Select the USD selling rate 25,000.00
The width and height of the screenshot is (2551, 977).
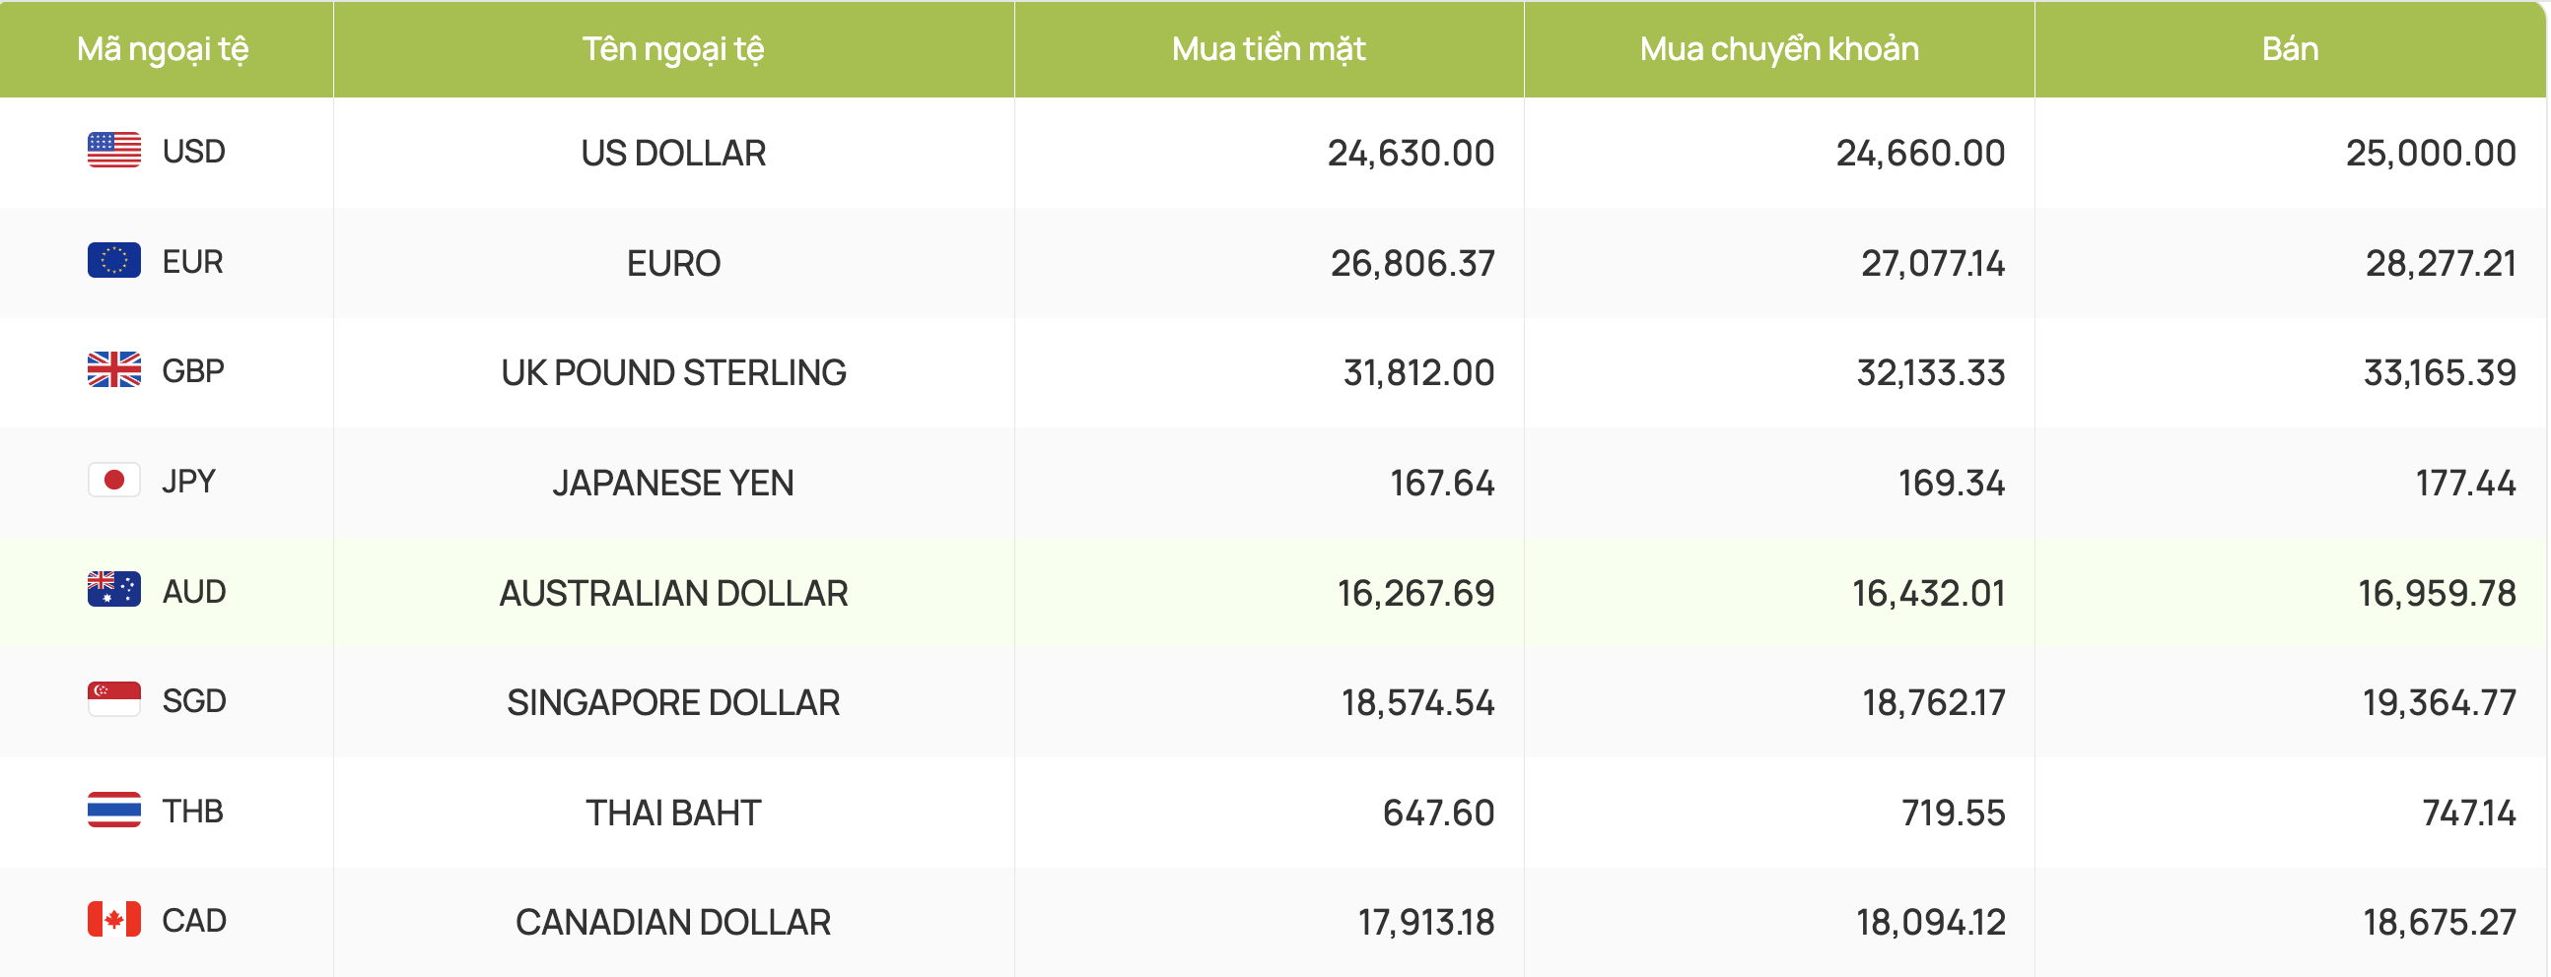2431,154
